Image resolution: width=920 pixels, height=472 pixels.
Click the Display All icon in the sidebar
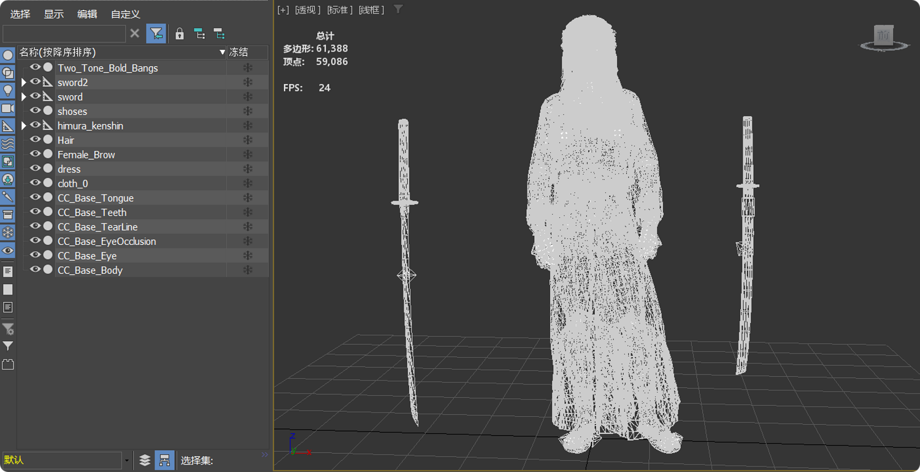click(7, 271)
